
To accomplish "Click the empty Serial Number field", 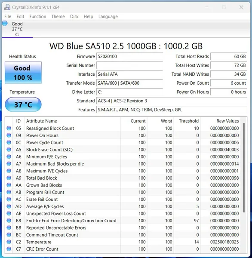I will click(129, 65).
